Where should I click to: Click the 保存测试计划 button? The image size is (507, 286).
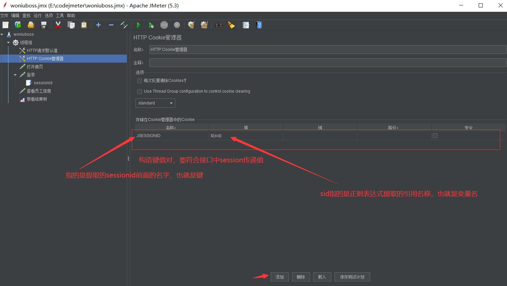pos(352,277)
